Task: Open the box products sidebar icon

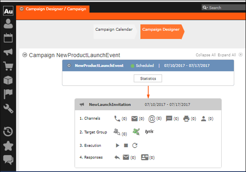Action: click(8, 80)
